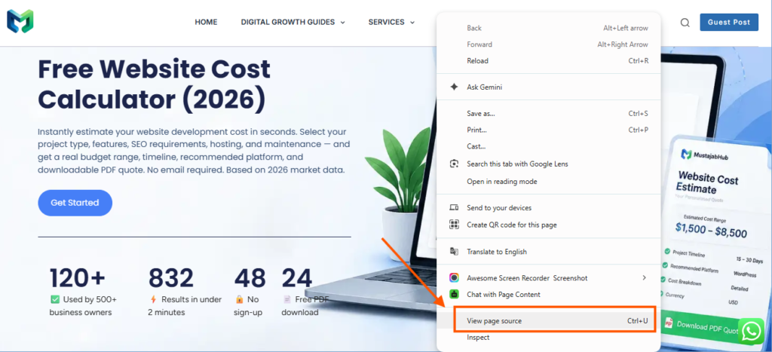Click the Free Website Cost Calculator heading
Image resolution: width=772 pixels, height=352 pixels.
[x=154, y=84]
